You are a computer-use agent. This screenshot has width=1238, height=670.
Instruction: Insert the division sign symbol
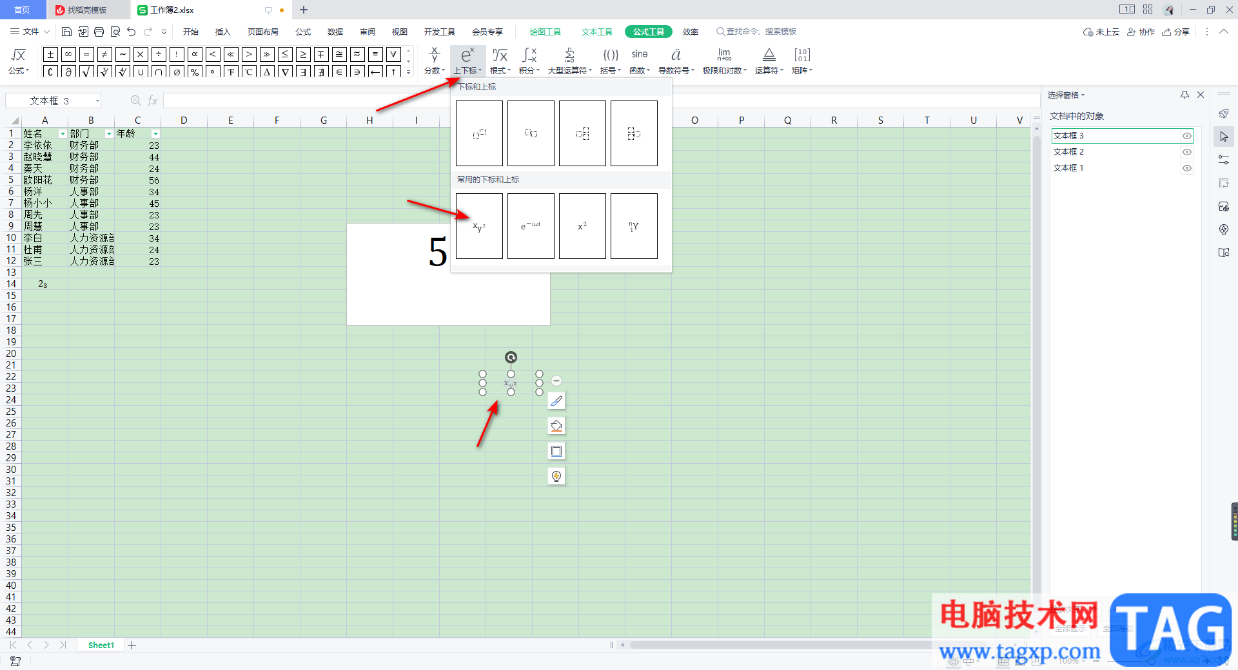click(159, 54)
